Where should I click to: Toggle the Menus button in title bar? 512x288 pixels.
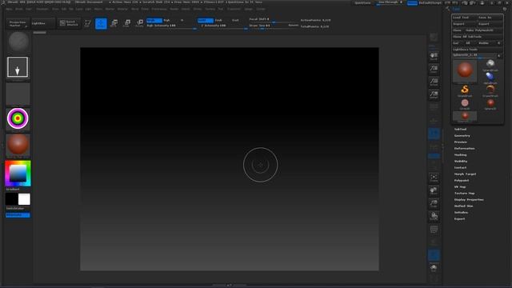click(412, 3)
